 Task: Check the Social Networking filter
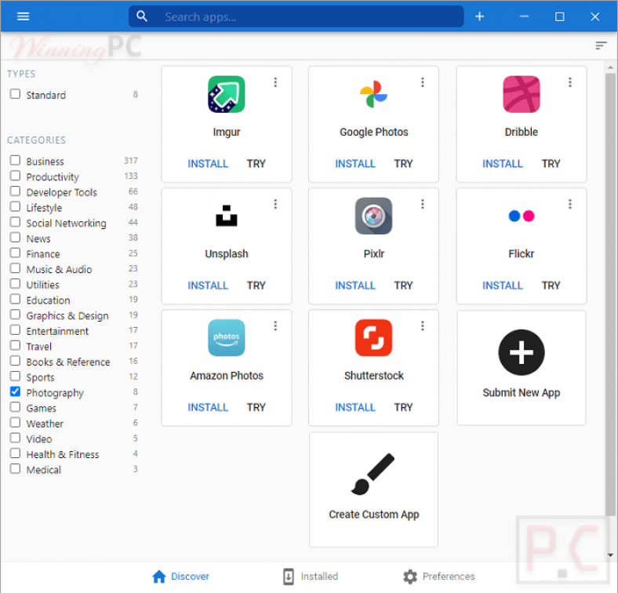click(15, 221)
